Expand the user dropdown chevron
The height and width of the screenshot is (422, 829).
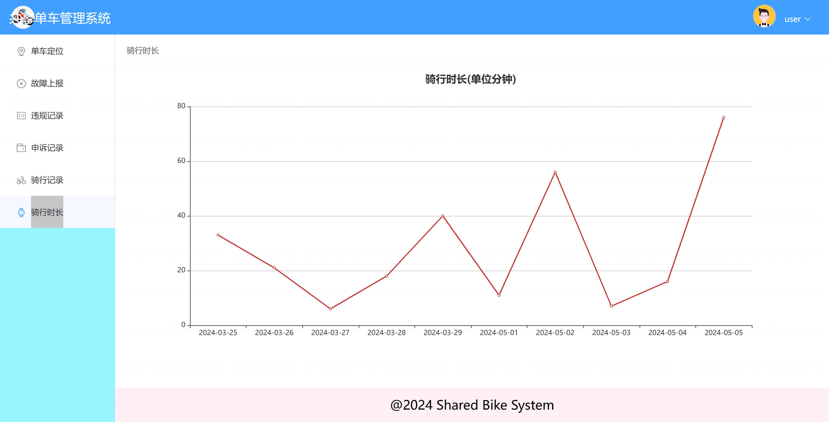[807, 19]
